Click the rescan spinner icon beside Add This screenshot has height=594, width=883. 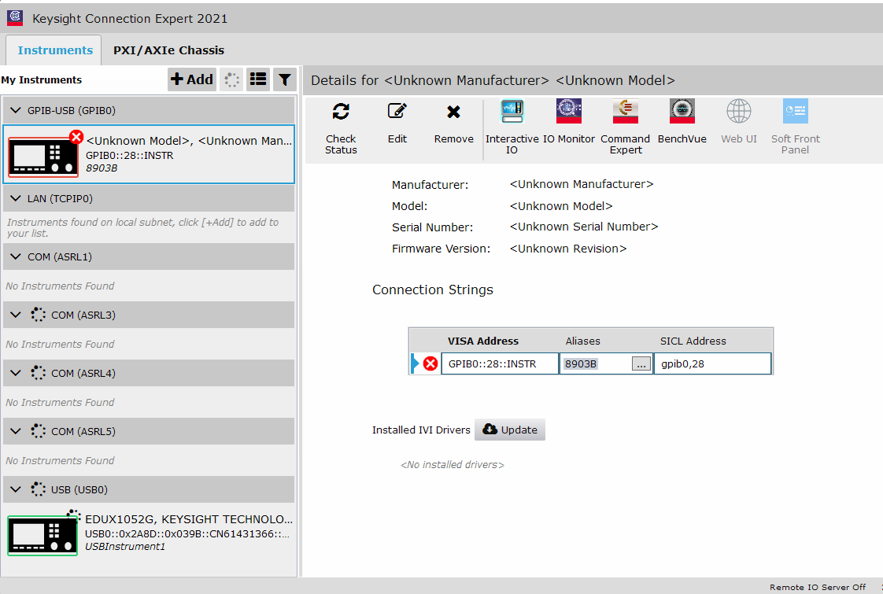231,79
